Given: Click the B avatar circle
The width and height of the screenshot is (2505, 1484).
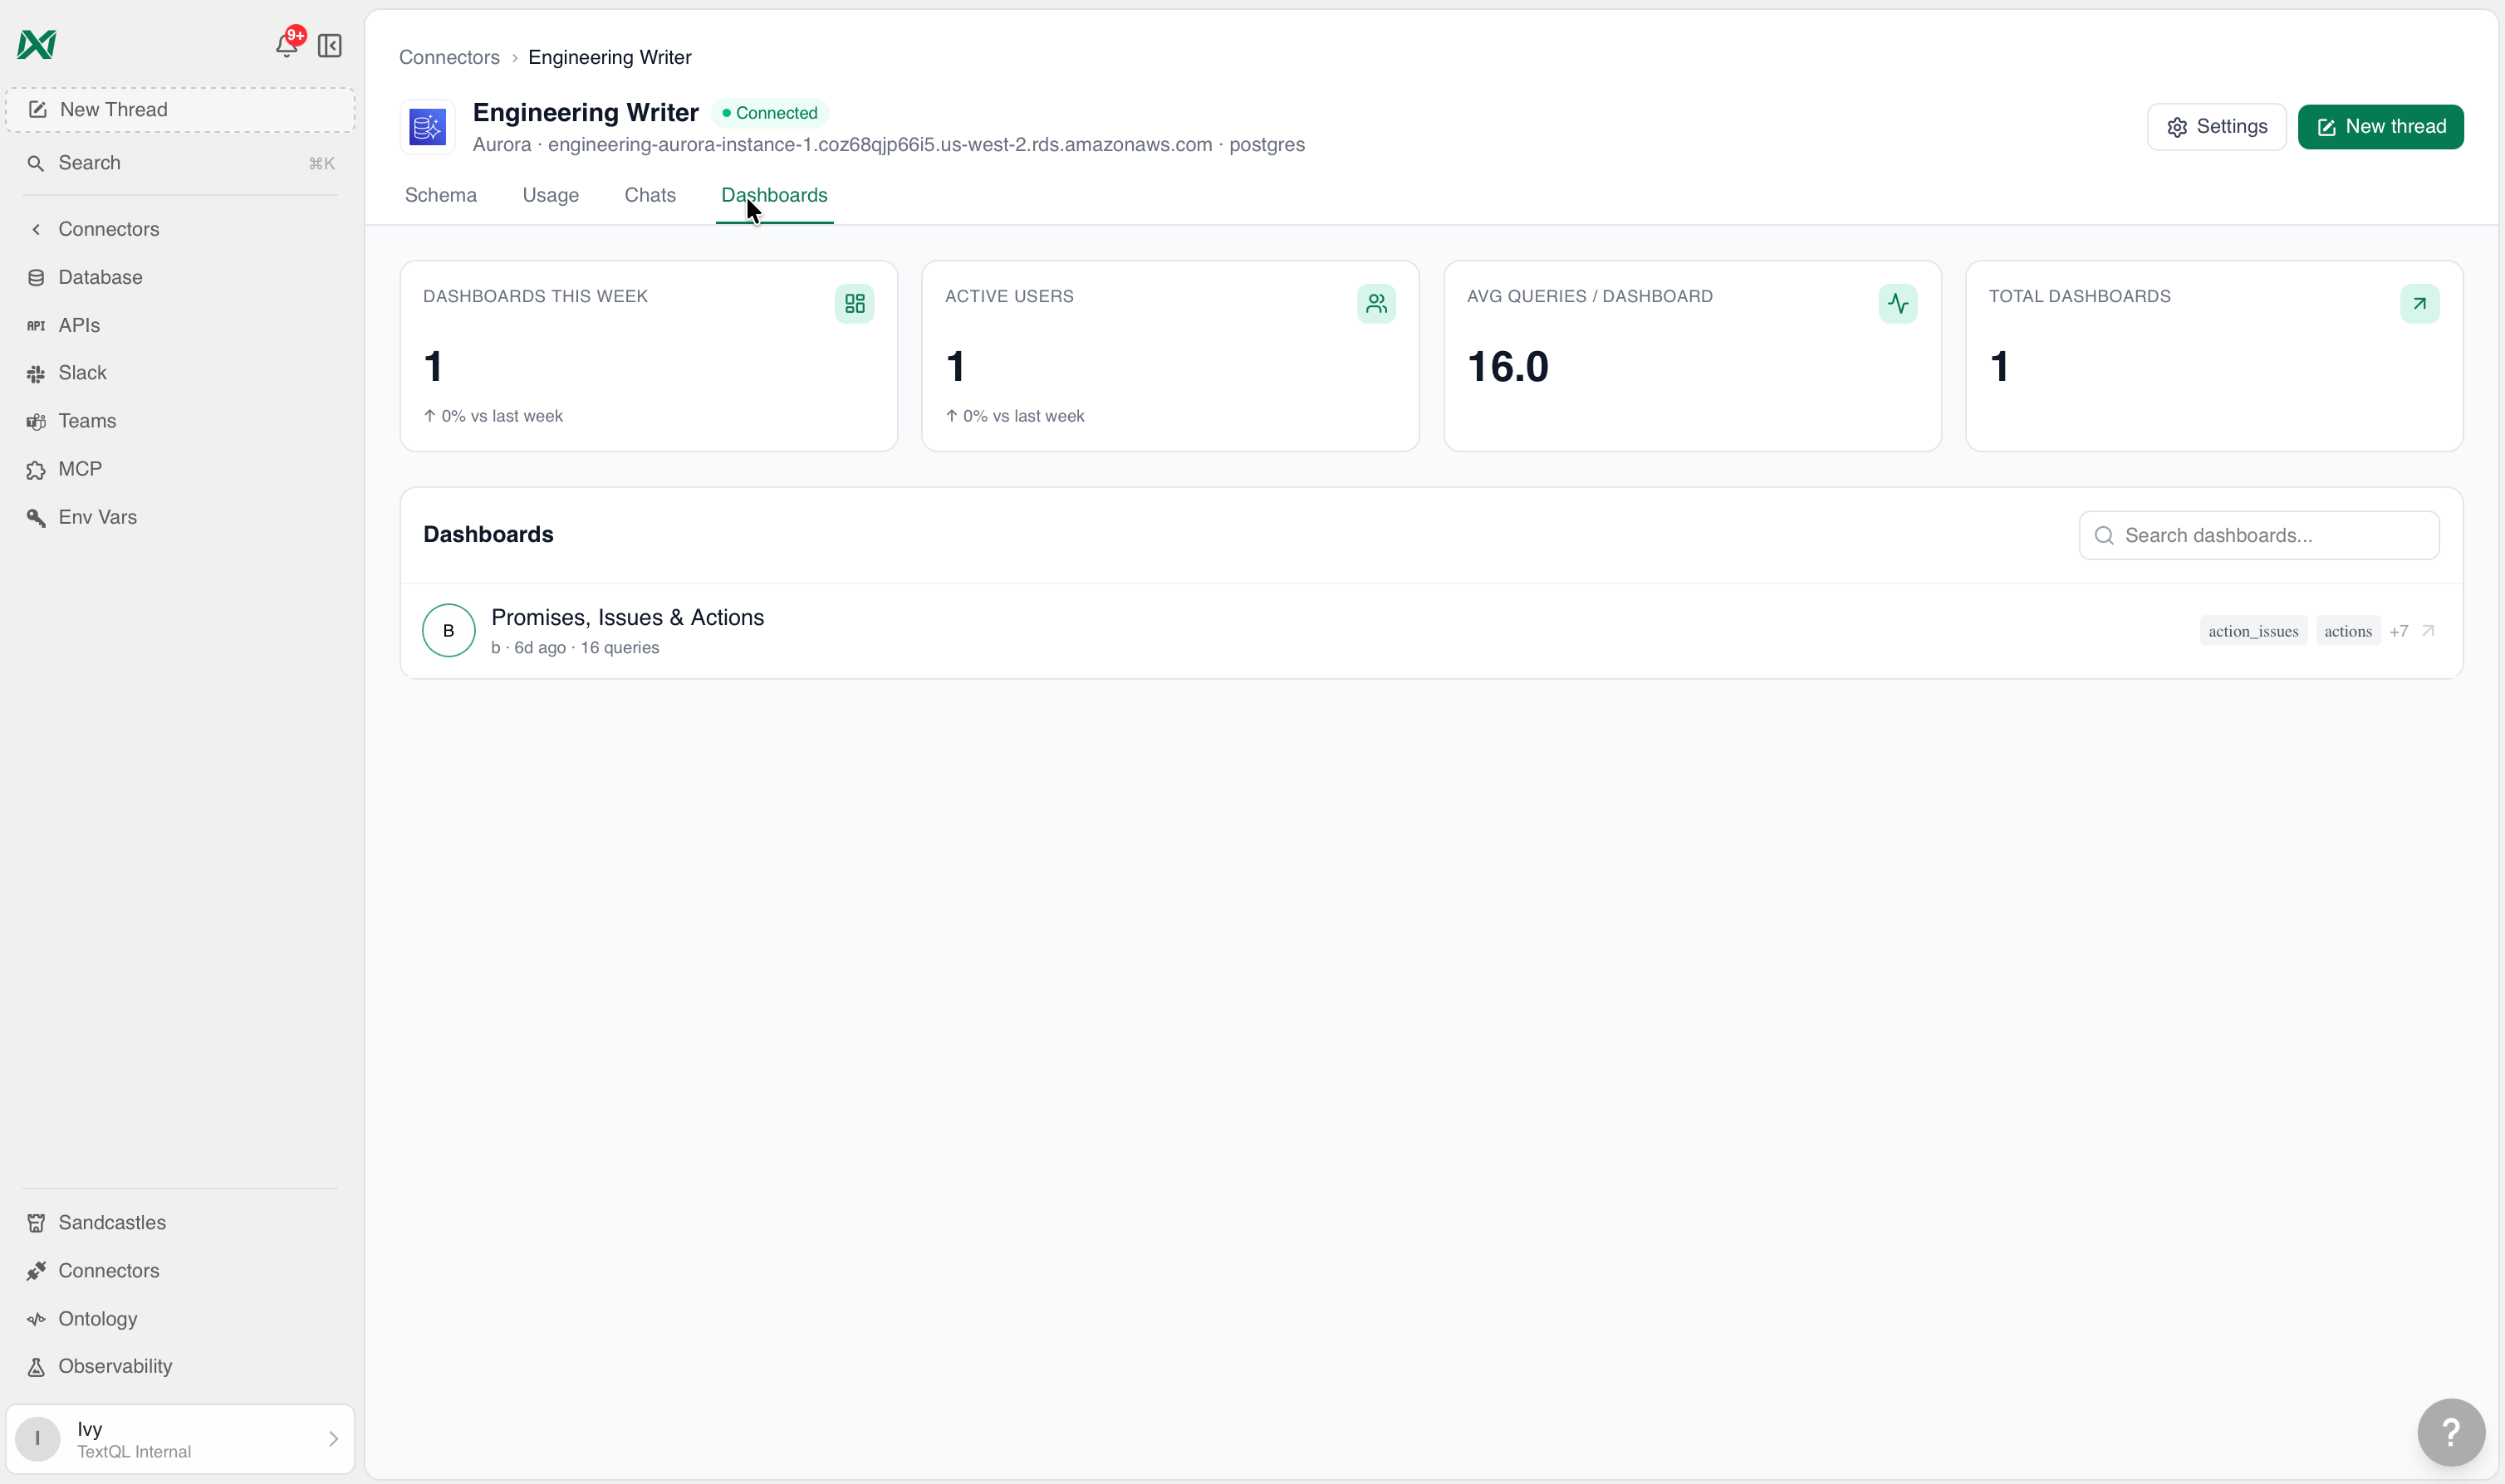Looking at the screenshot, I should pyautogui.click(x=449, y=630).
